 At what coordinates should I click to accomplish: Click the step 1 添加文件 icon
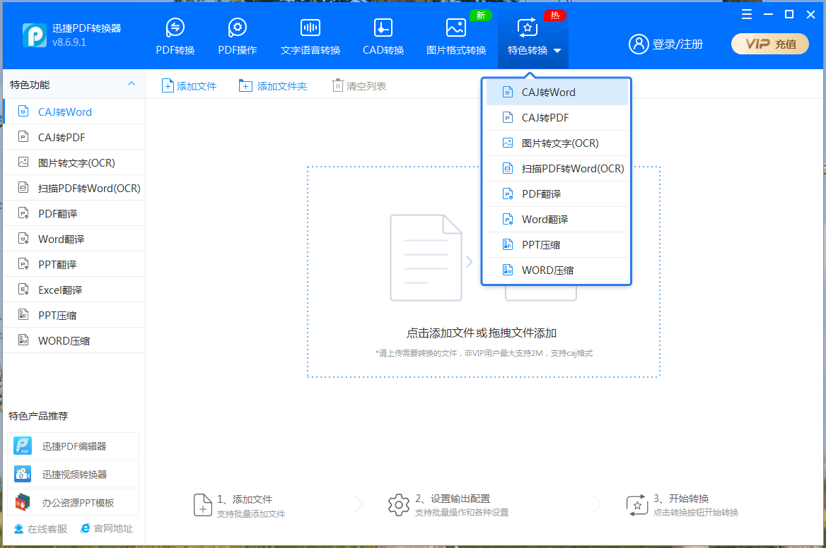pyautogui.click(x=203, y=505)
